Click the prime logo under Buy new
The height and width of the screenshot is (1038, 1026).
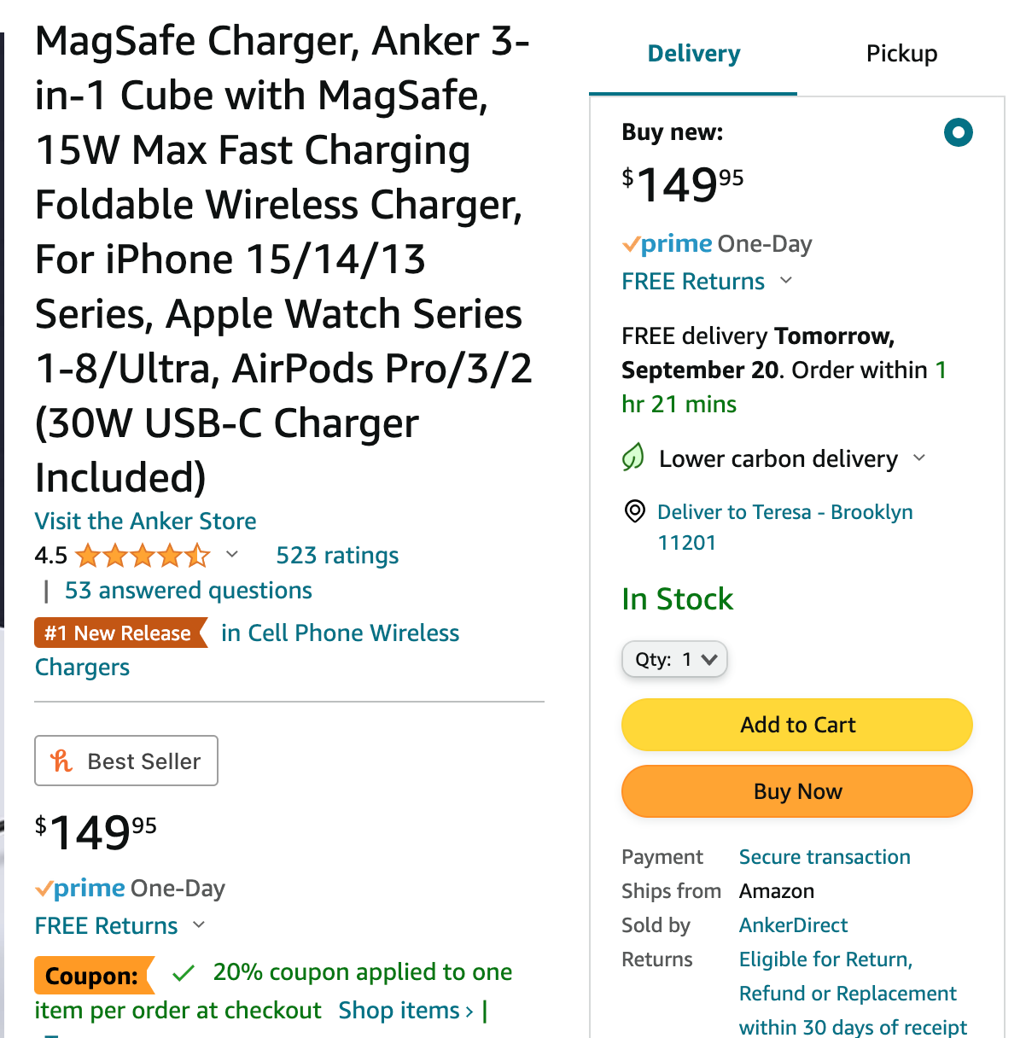point(667,244)
